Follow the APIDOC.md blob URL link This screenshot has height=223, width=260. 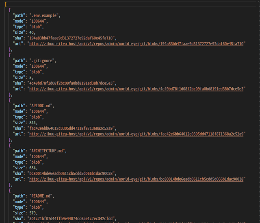click(x=137, y=134)
